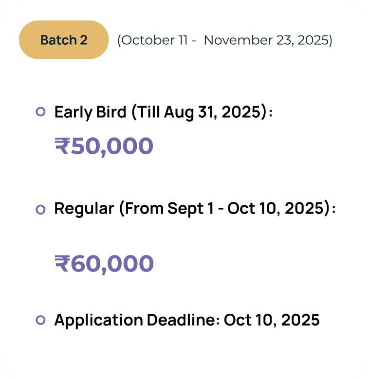Screen dimensions: 369x379
Task: Click the rupee symbol before 60,000
Action: click(62, 263)
